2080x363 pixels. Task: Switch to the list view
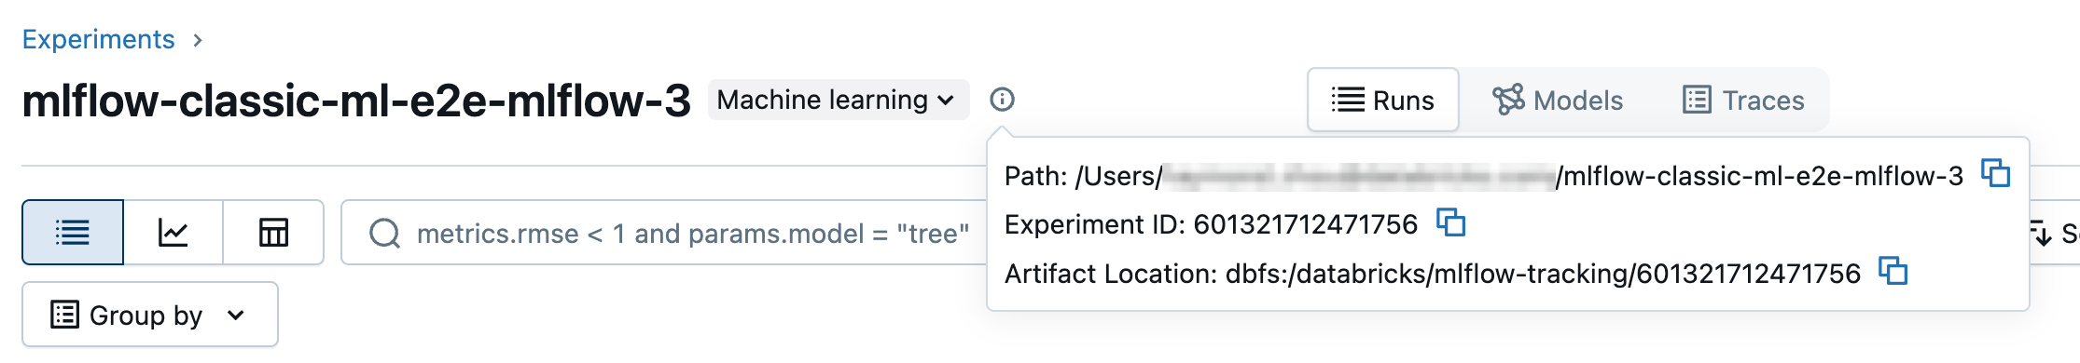point(73,232)
